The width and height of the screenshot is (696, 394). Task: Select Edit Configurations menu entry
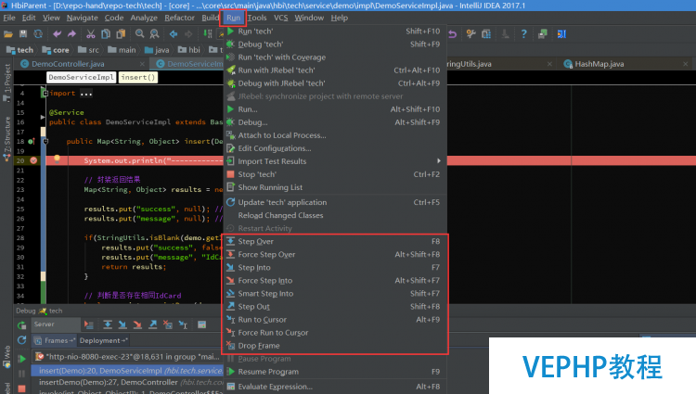pyautogui.click(x=335, y=148)
